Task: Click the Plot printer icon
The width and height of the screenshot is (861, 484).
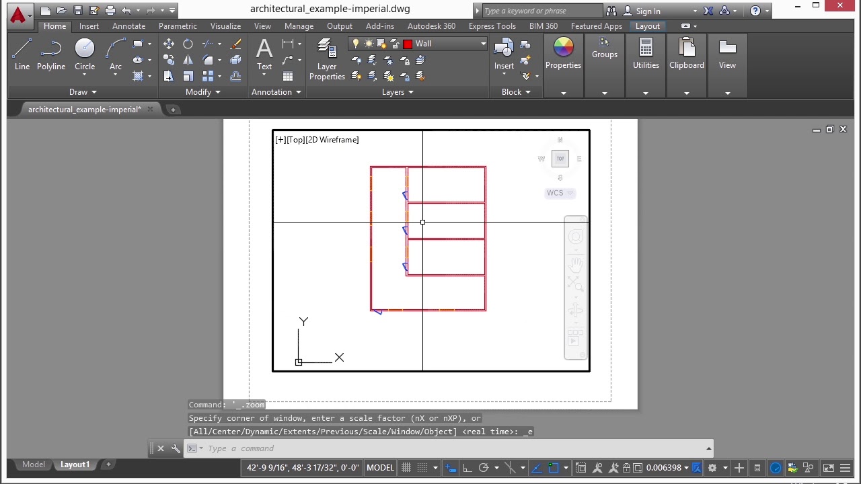Action: click(110, 11)
